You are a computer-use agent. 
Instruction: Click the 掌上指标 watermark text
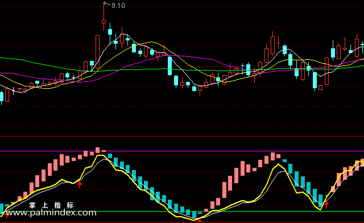click(52, 205)
